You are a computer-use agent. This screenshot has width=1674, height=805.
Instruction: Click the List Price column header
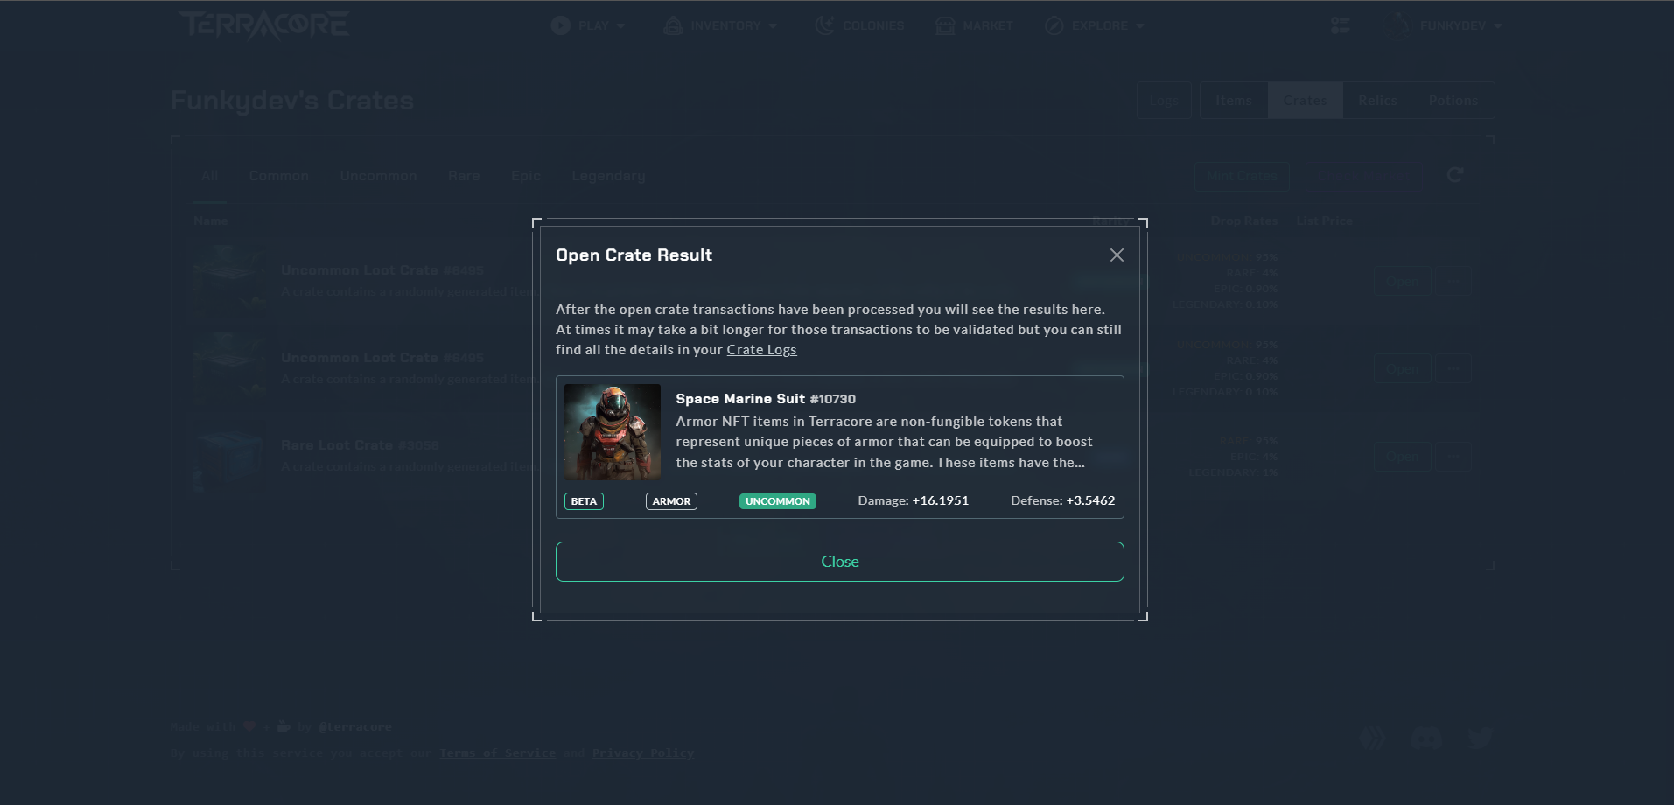pyautogui.click(x=1324, y=220)
